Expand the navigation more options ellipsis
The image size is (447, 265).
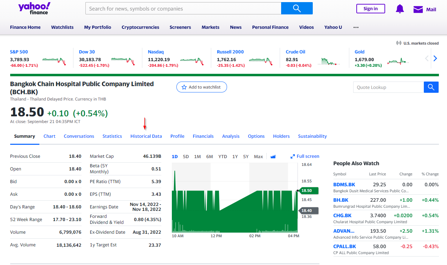(356, 27)
